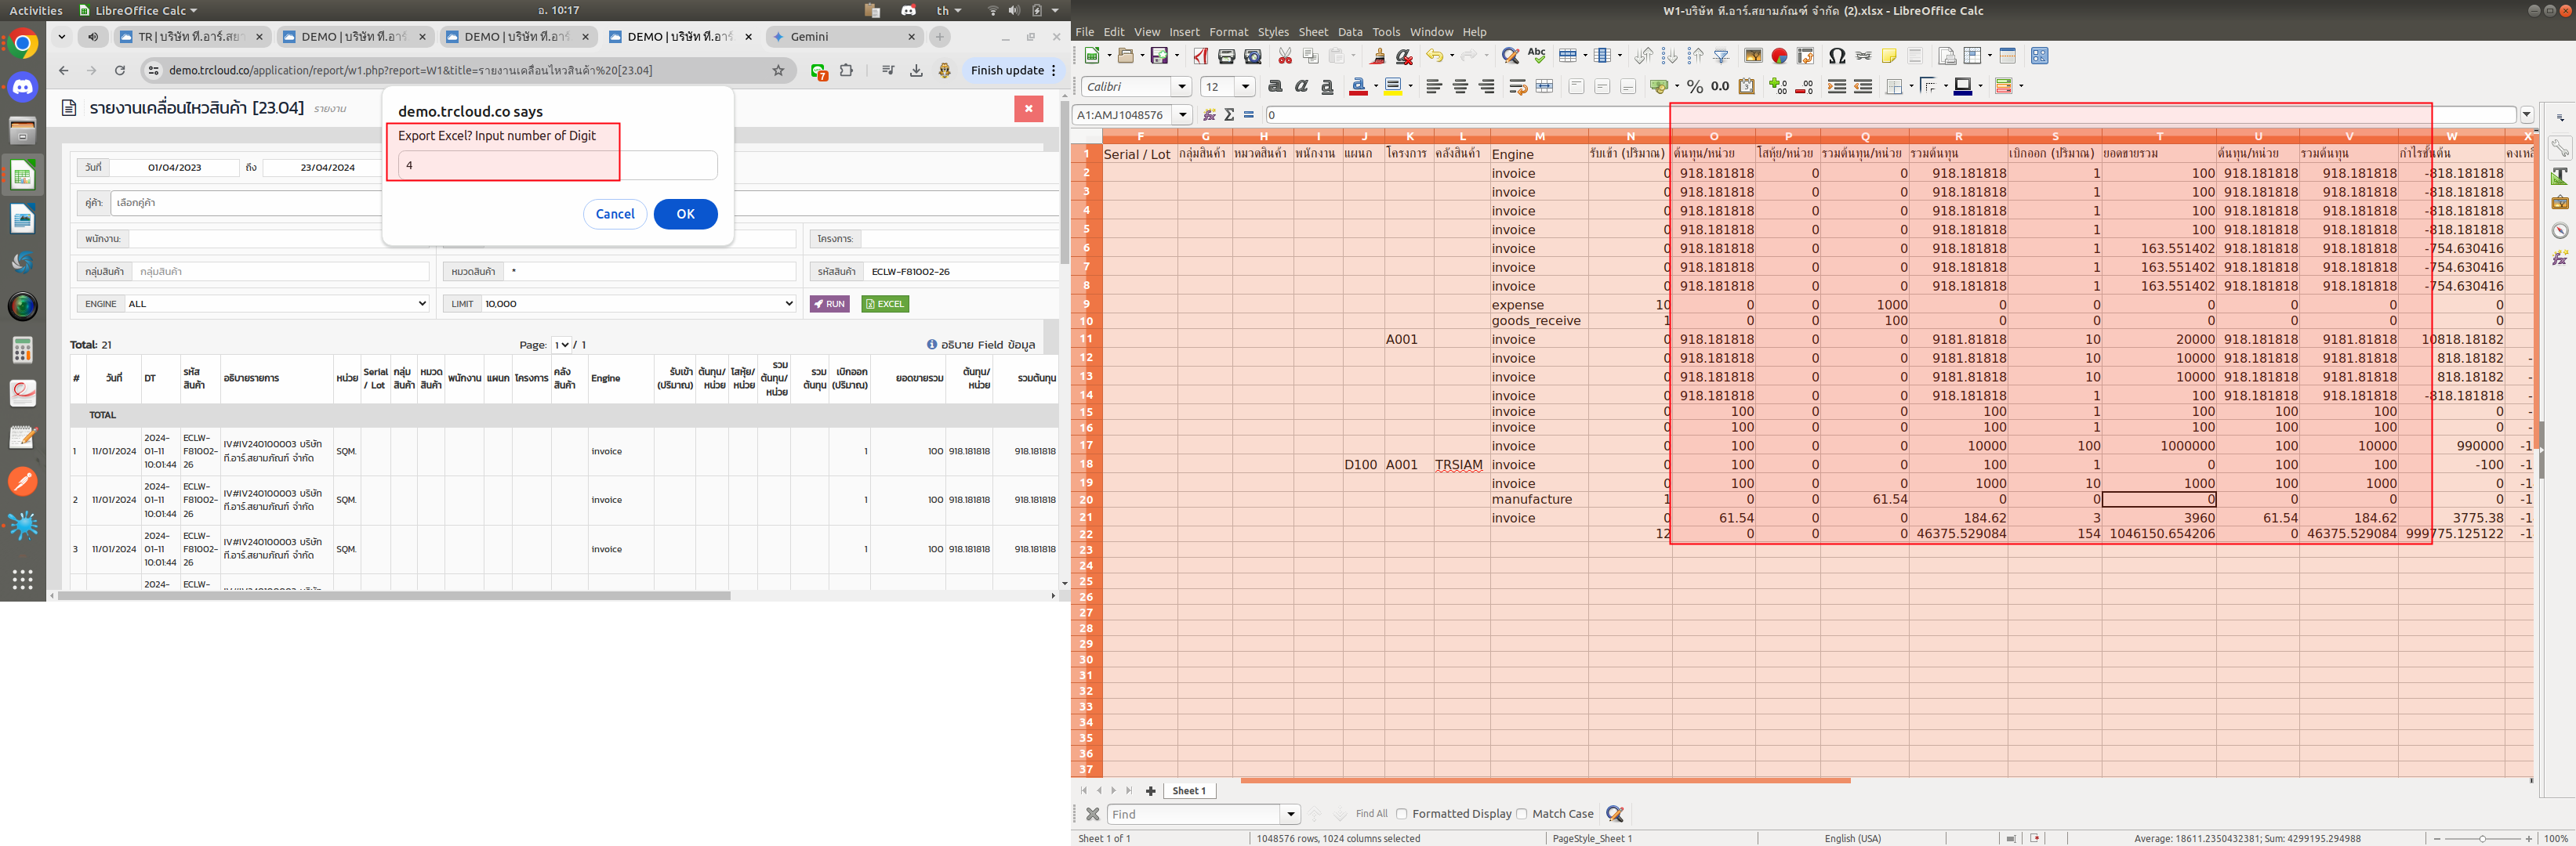Tick the Match Case checkbox
Image resolution: width=2576 pixels, height=846 pixels.
tap(1522, 814)
